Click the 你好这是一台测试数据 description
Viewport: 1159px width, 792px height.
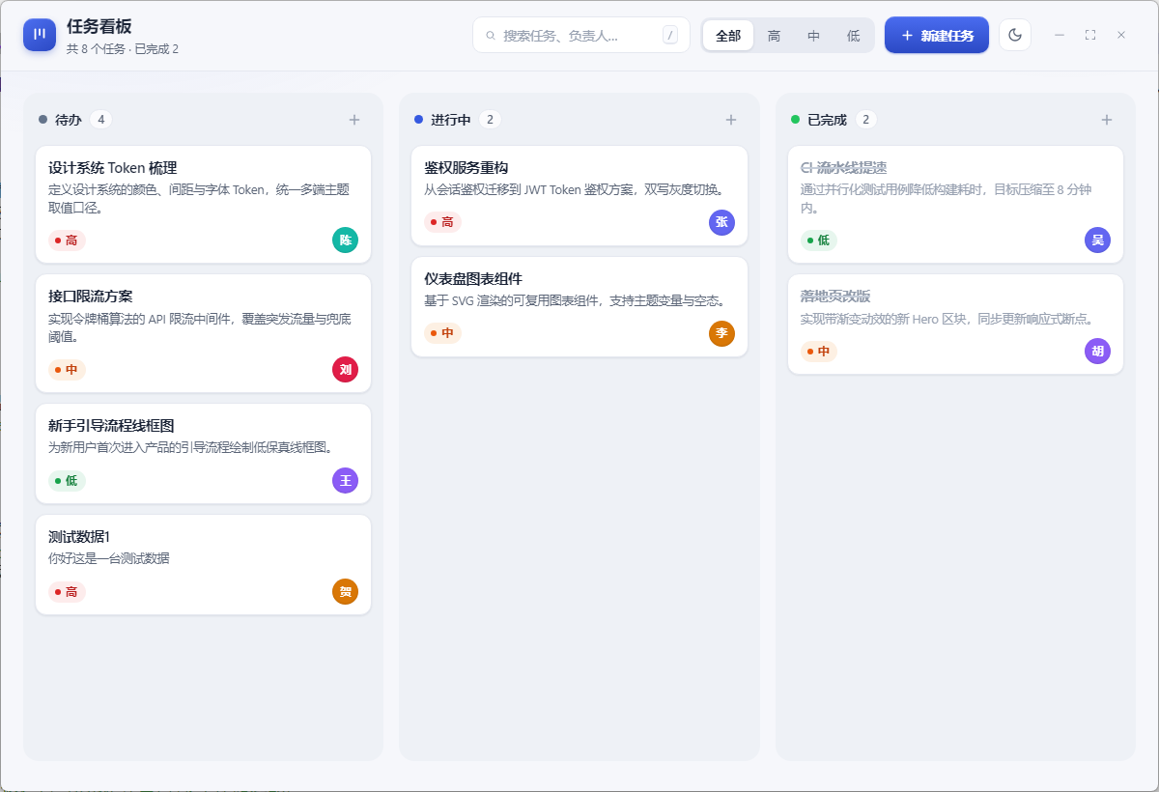click(x=109, y=558)
